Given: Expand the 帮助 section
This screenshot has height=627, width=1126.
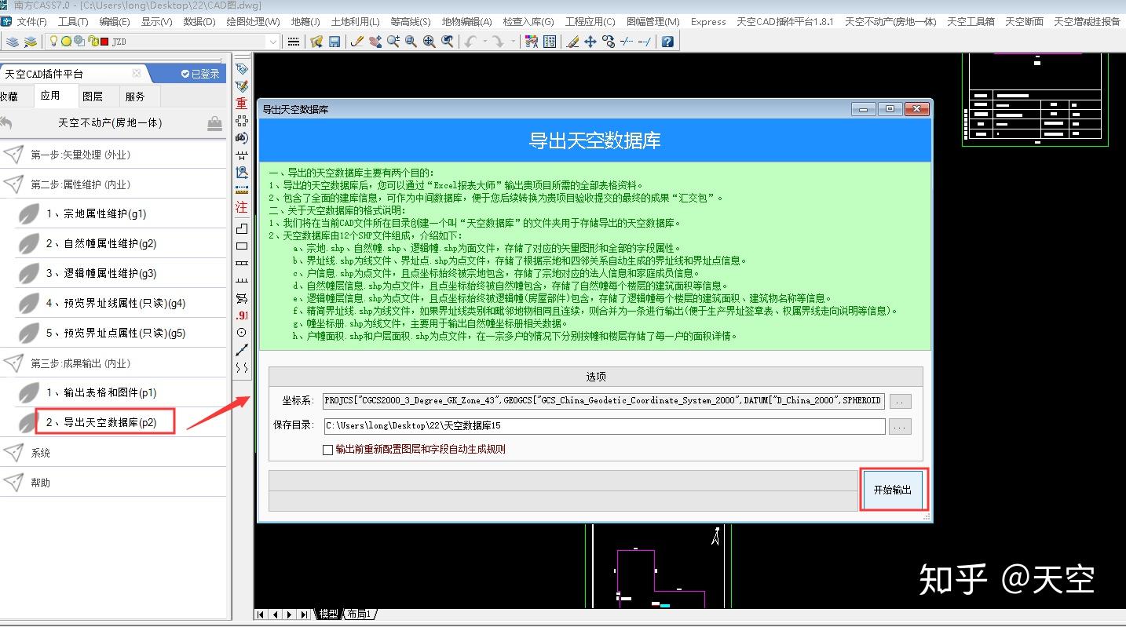Looking at the screenshot, I should [113, 483].
